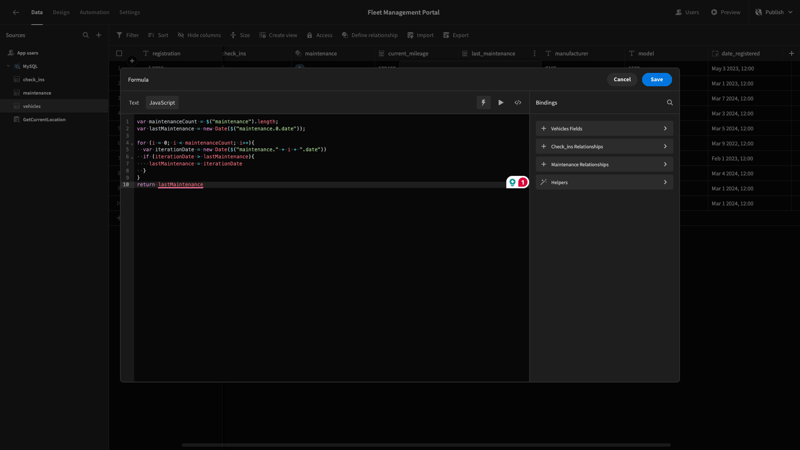Switch to the Automation tab
Screen dimensions: 800x450
tap(94, 12)
